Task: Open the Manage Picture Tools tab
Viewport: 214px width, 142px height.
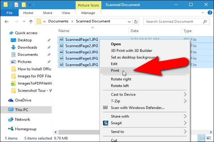Action: tap(88, 13)
